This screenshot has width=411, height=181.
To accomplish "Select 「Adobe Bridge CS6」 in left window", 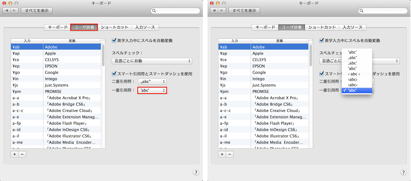I will [56, 104].
